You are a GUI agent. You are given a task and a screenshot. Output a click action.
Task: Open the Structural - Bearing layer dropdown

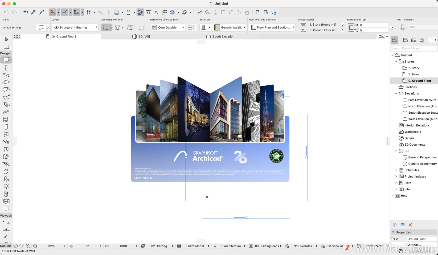click(x=75, y=27)
